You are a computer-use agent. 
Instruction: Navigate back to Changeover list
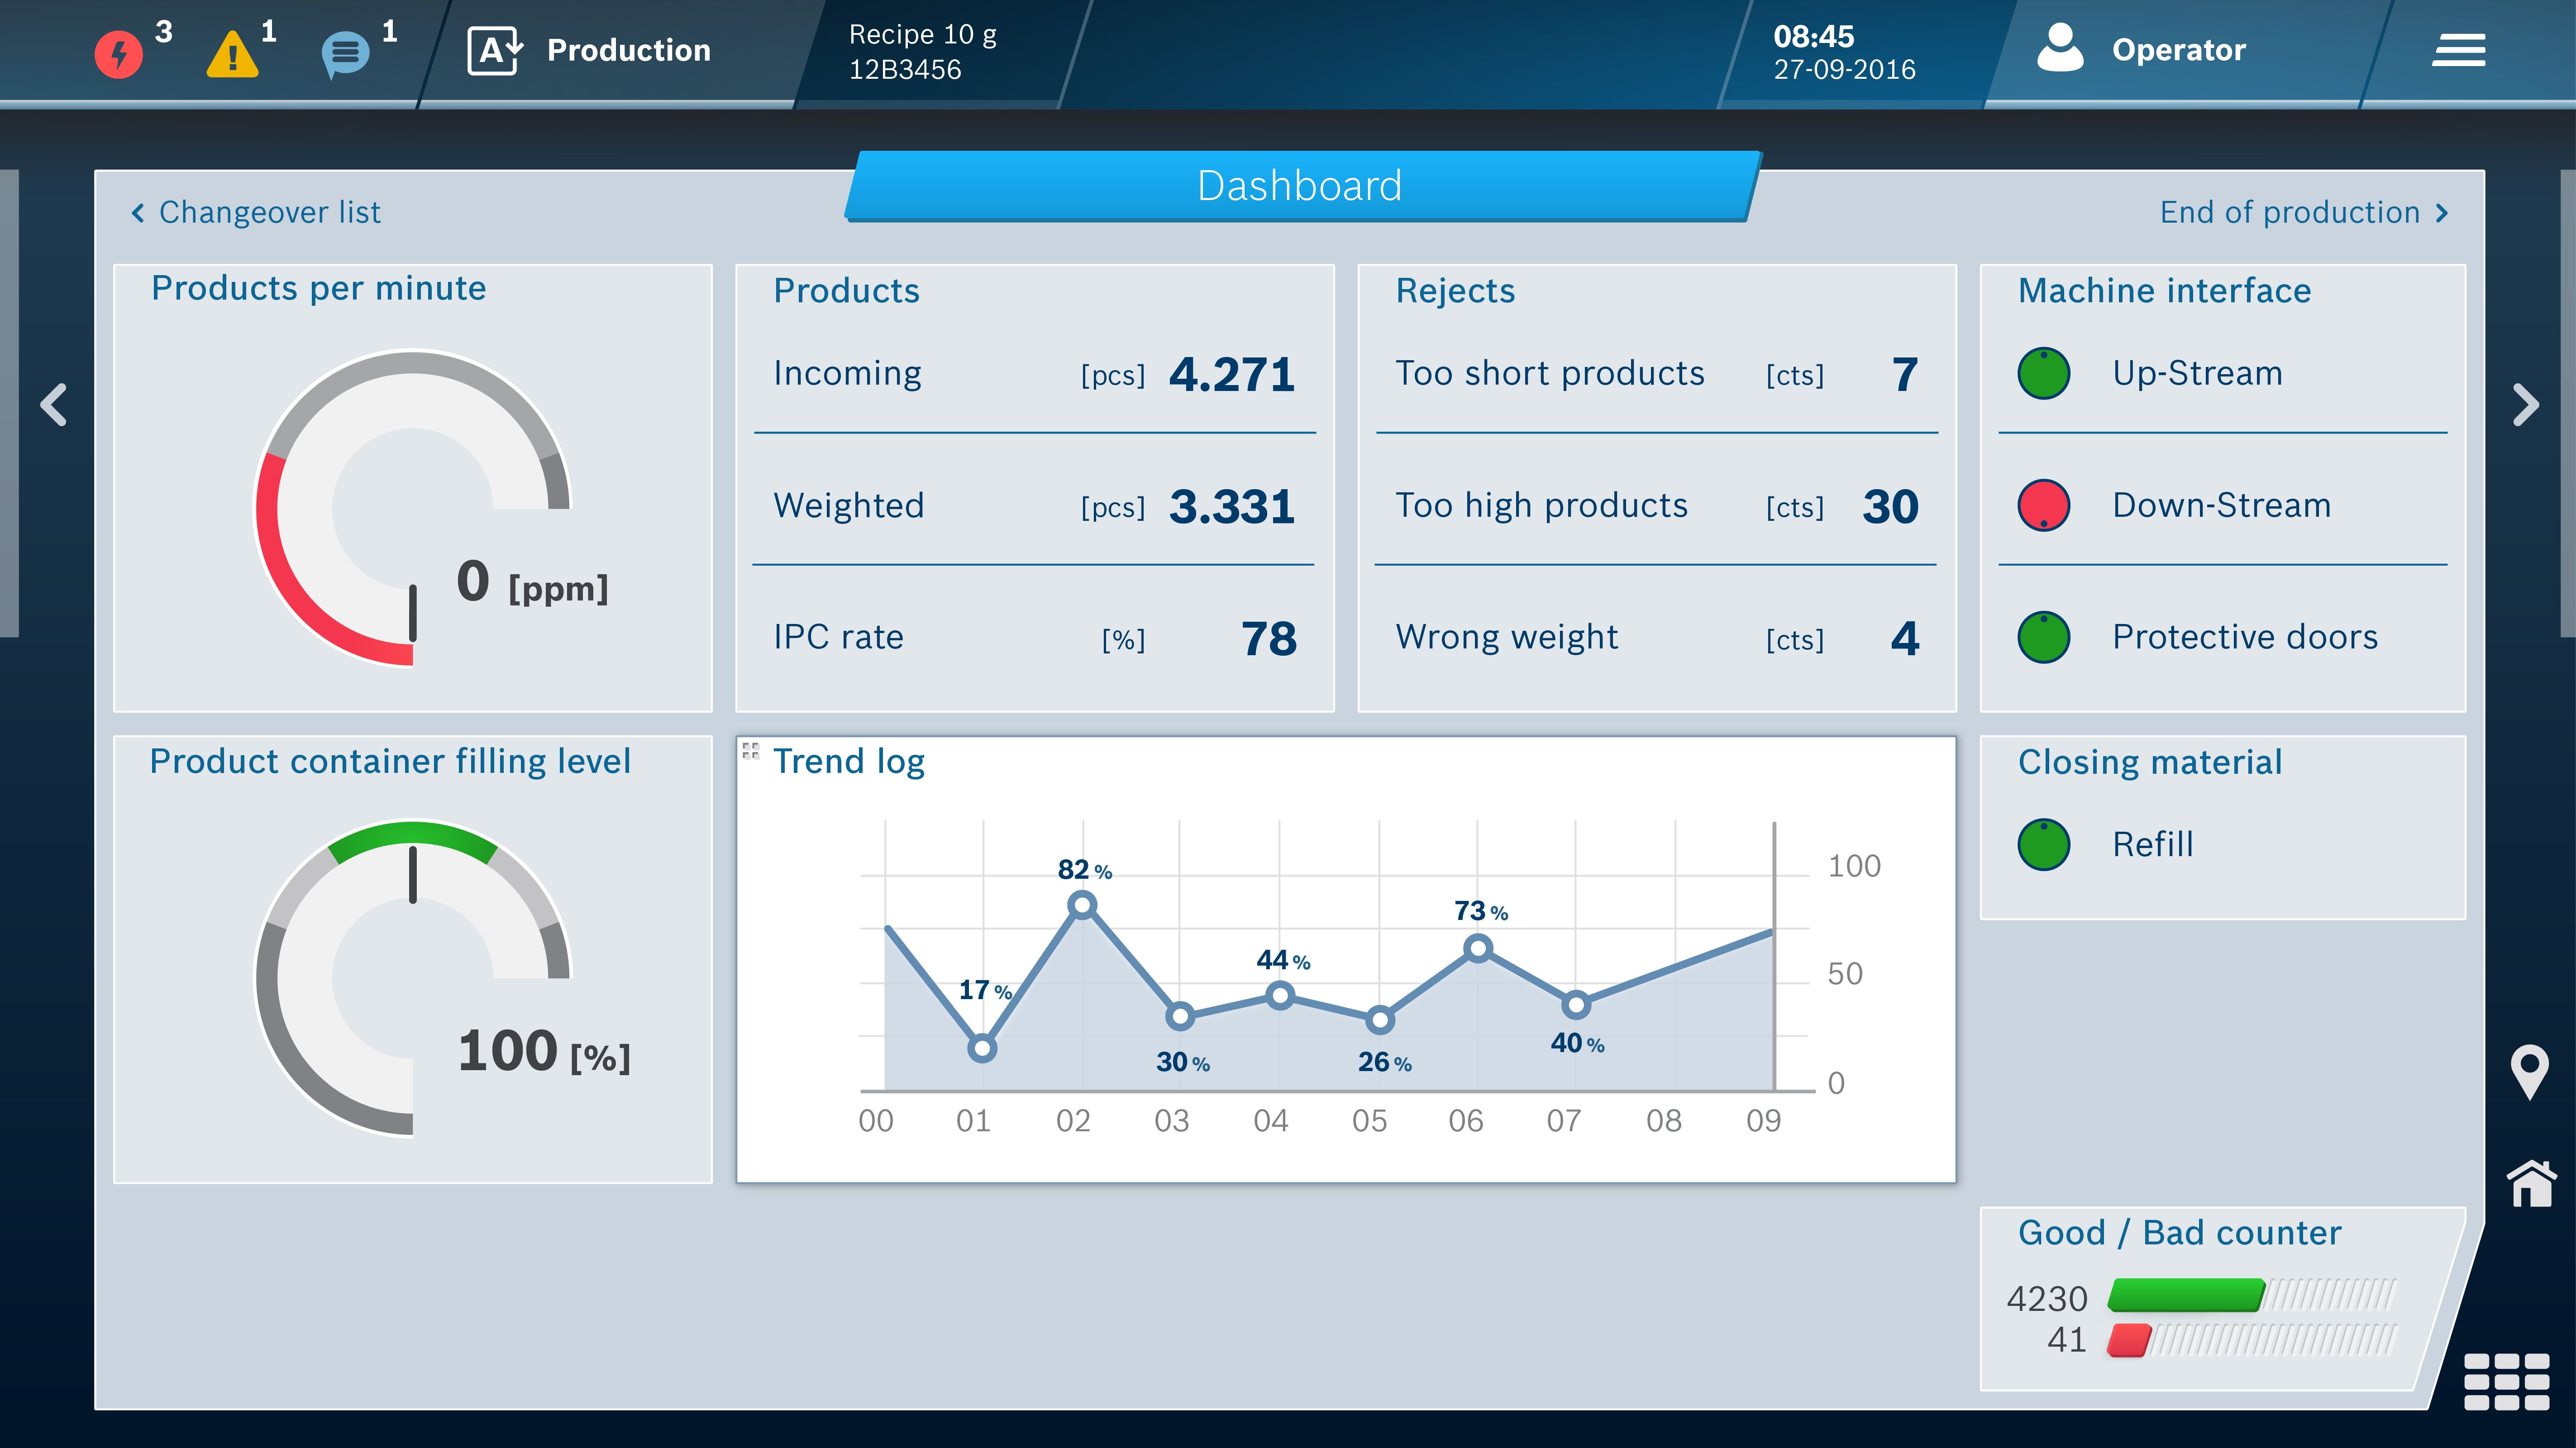pos(256,212)
